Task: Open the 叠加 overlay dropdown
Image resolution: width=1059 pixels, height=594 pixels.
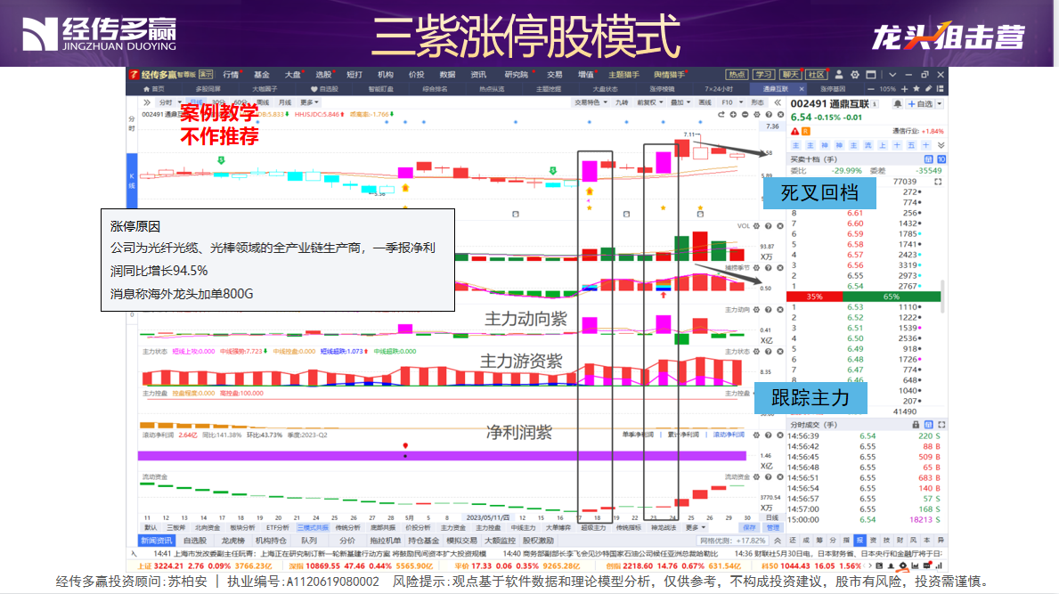Action: 680,102
